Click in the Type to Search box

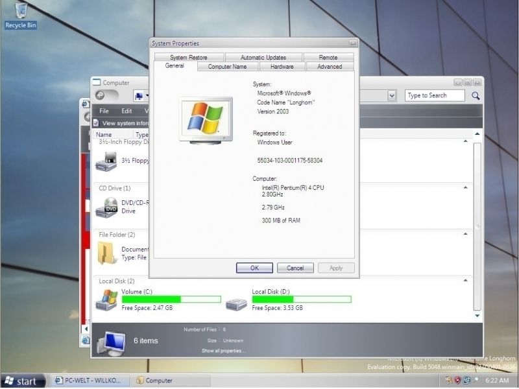click(x=435, y=95)
